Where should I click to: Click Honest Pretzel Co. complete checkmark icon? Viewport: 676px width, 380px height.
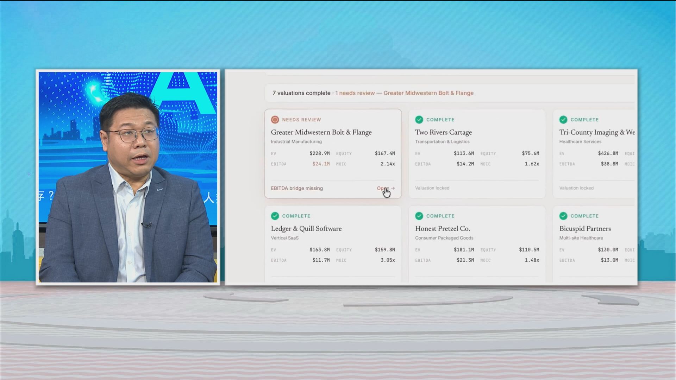tap(419, 216)
